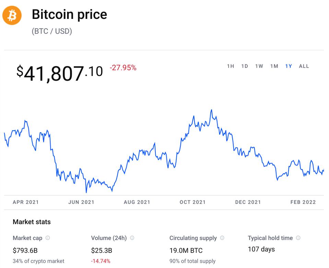Image resolution: width=329 pixels, height=268 pixels.
Task: Click the chart peak near OCT 2021
Action: (211, 110)
